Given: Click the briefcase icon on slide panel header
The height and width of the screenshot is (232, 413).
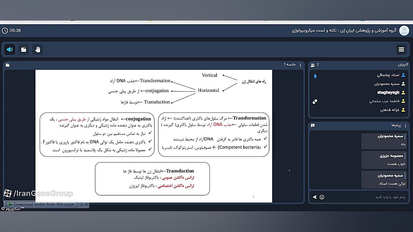Looking at the screenshot, I should [8, 65].
